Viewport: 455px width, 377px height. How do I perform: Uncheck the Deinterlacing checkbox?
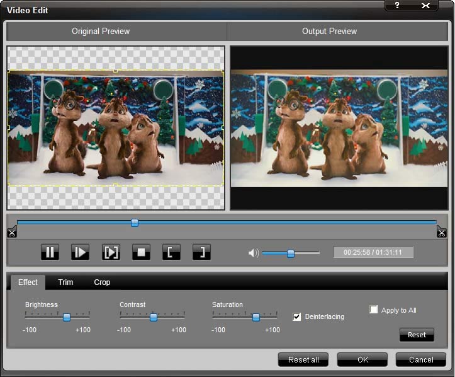pyautogui.click(x=297, y=316)
